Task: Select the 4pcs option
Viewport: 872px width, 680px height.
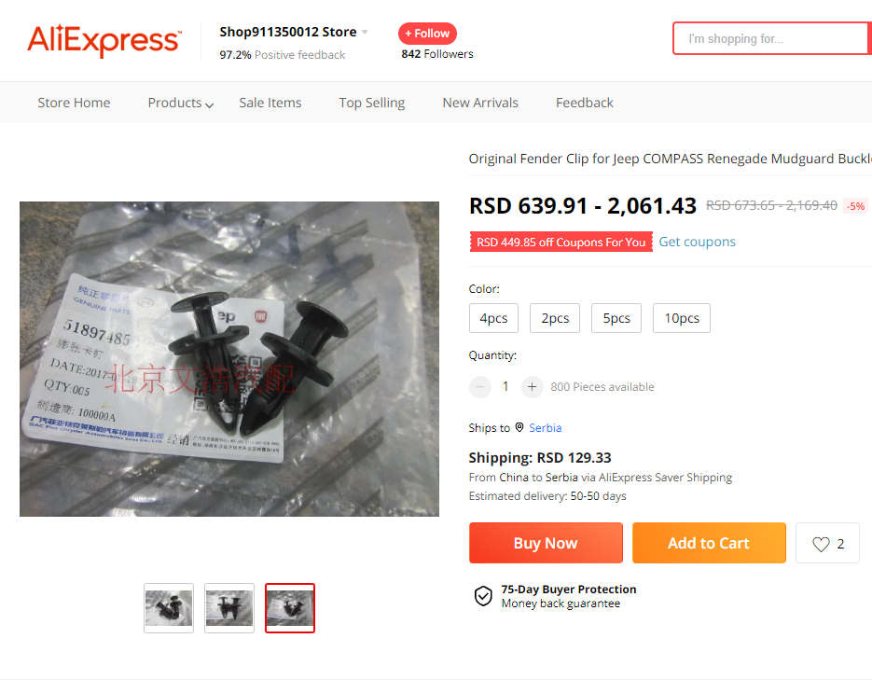Action: 493,318
